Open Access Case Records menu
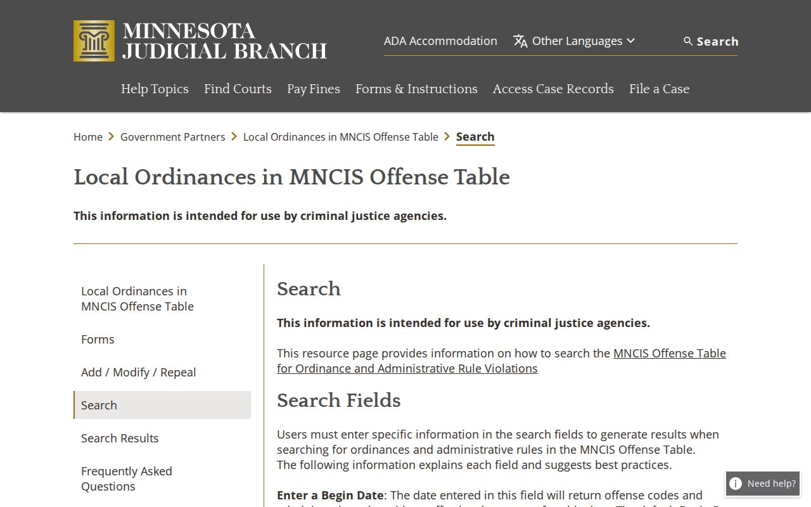 (x=553, y=89)
